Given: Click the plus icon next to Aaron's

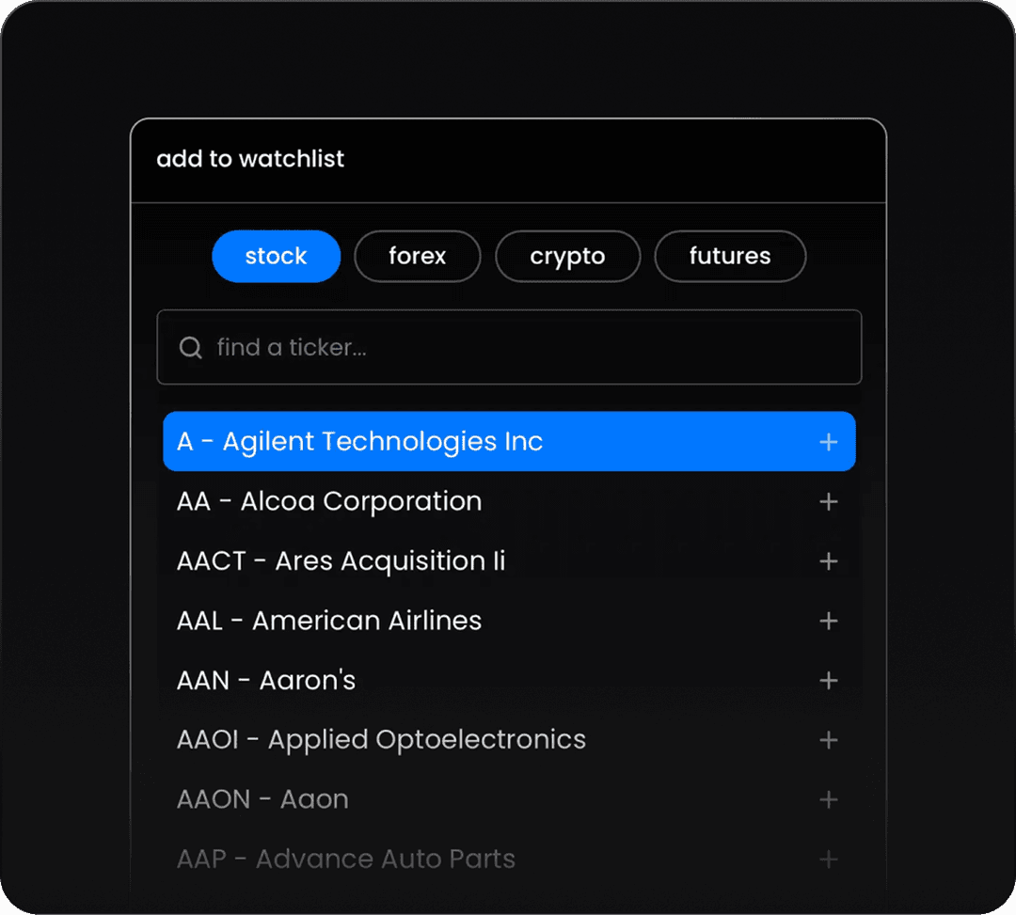Looking at the screenshot, I should click(828, 681).
